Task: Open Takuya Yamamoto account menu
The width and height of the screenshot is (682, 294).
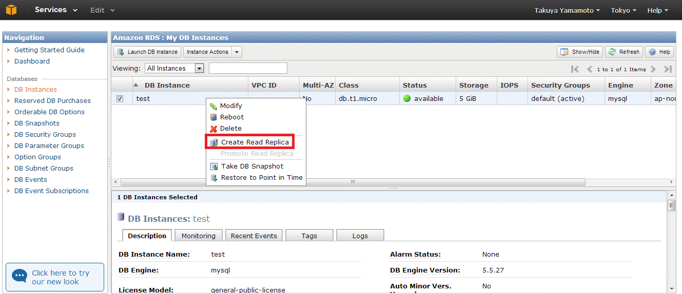Action: [567, 10]
